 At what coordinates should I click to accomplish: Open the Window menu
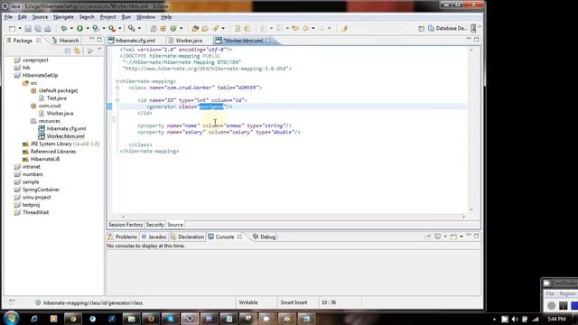[x=145, y=17]
